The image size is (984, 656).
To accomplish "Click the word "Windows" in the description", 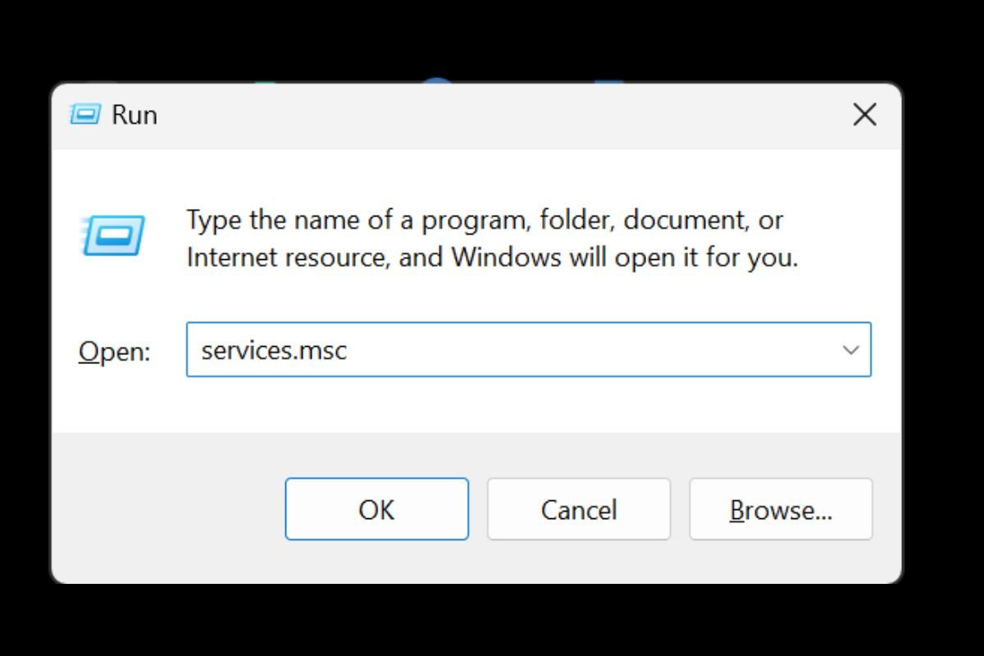I will point(506,257).
